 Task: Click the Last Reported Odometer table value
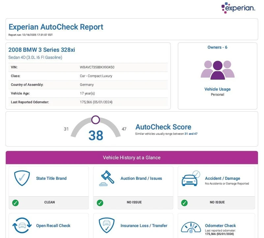coord(96,102)
